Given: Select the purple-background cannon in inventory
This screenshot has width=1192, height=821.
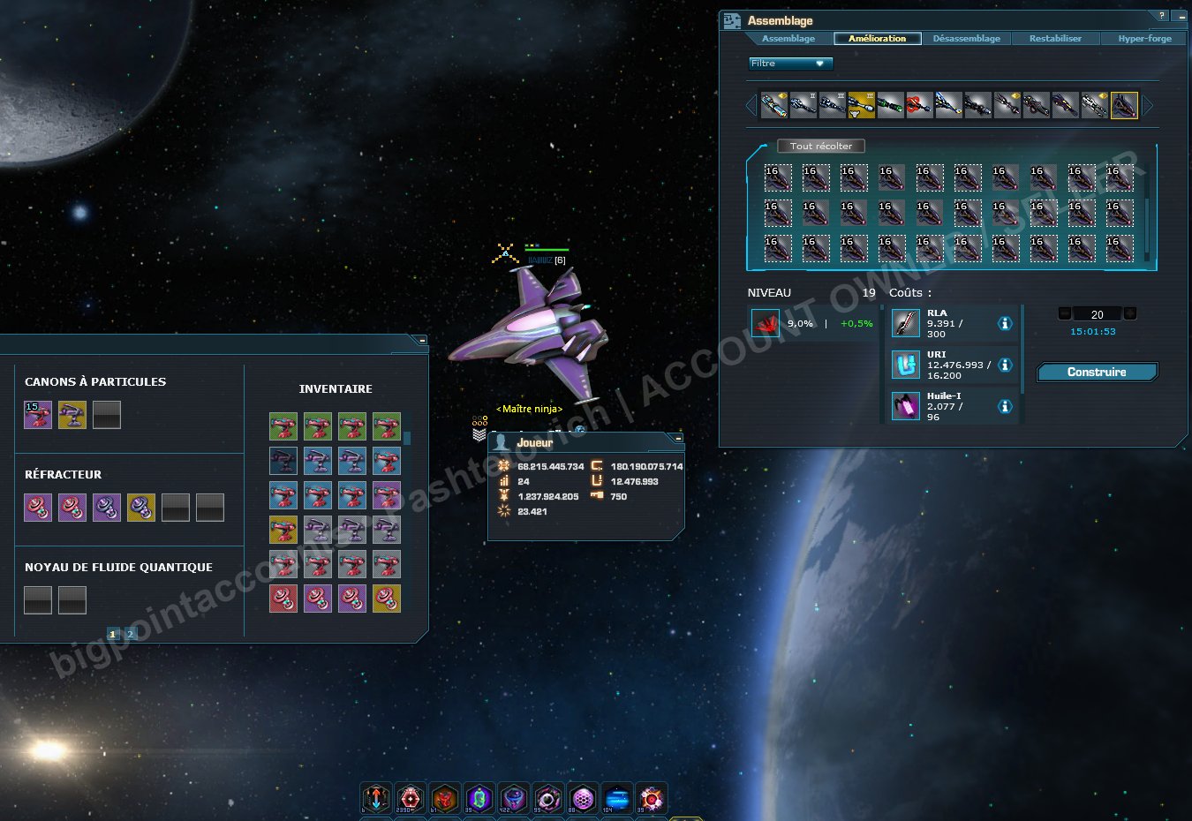Looking at the screenshot, I should (x=387, y=495).
